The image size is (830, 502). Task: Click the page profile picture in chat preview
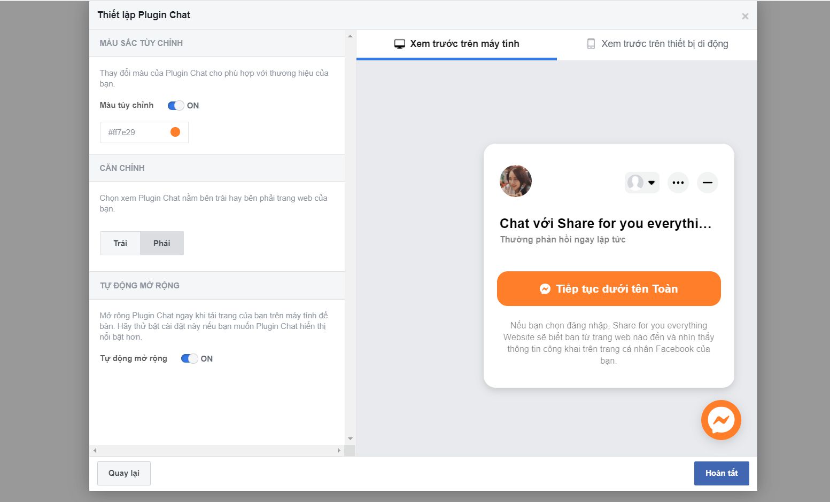(x=515, y=181)
